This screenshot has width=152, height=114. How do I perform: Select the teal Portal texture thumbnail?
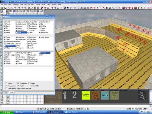tap(105, 95)
